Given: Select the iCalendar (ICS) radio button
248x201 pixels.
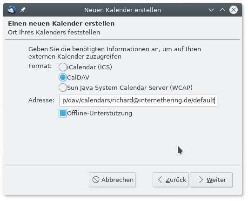Looking at the screenshot, I should coord(63,67).
